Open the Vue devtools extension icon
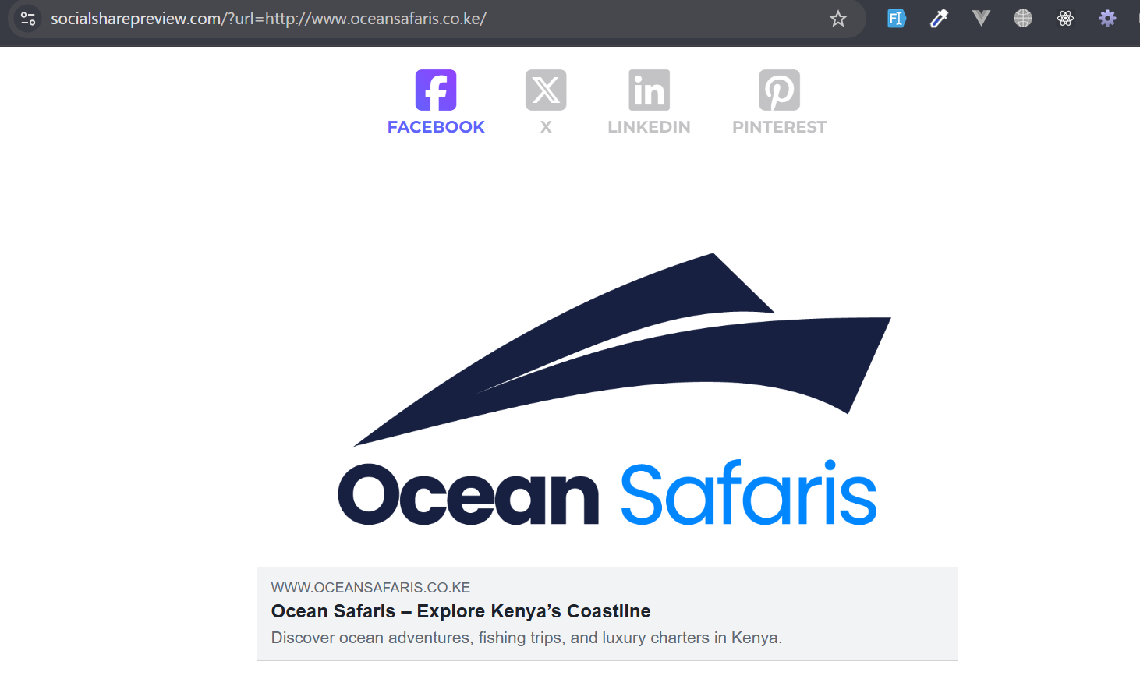1140x679 pixels. pyautogui.click(x=981, y=18)
